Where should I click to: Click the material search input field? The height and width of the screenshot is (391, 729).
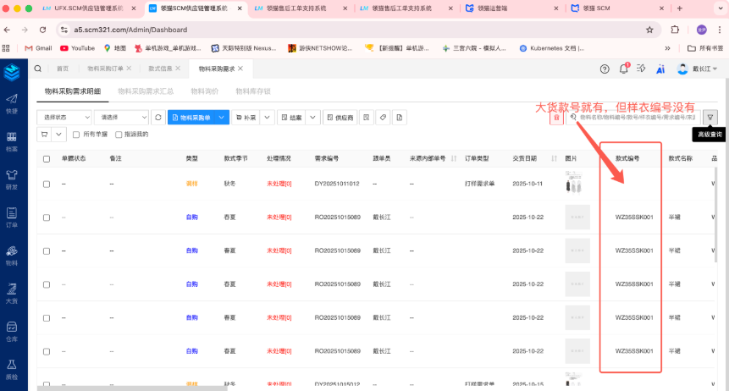(637, 118)
